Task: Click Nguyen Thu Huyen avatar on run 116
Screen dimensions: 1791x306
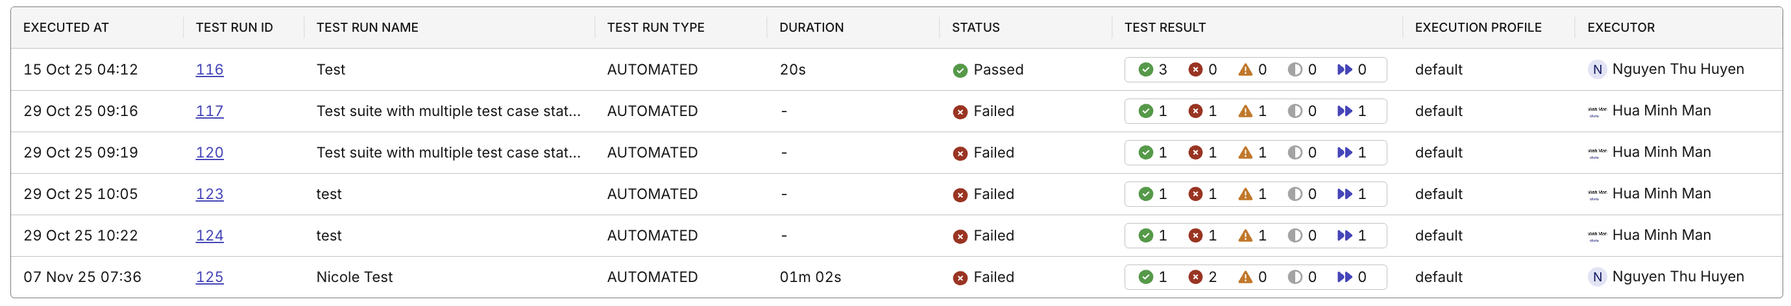Action: click(1597, 69)
